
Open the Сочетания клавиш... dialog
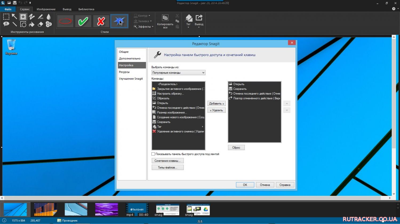[167, 161]
